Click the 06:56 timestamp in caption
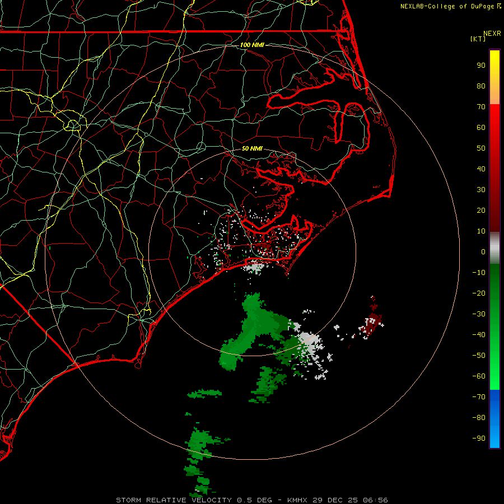The height and width of the screenshot is (504, 504). tap(375, 500)
